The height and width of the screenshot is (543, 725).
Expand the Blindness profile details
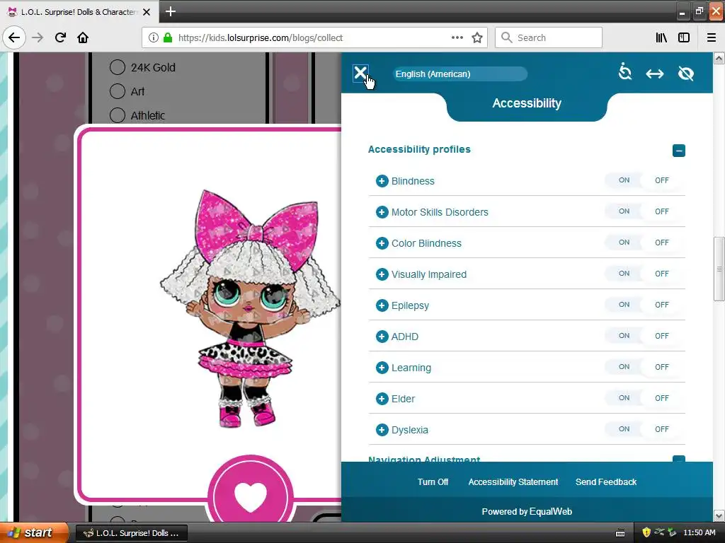click(382, 181)
